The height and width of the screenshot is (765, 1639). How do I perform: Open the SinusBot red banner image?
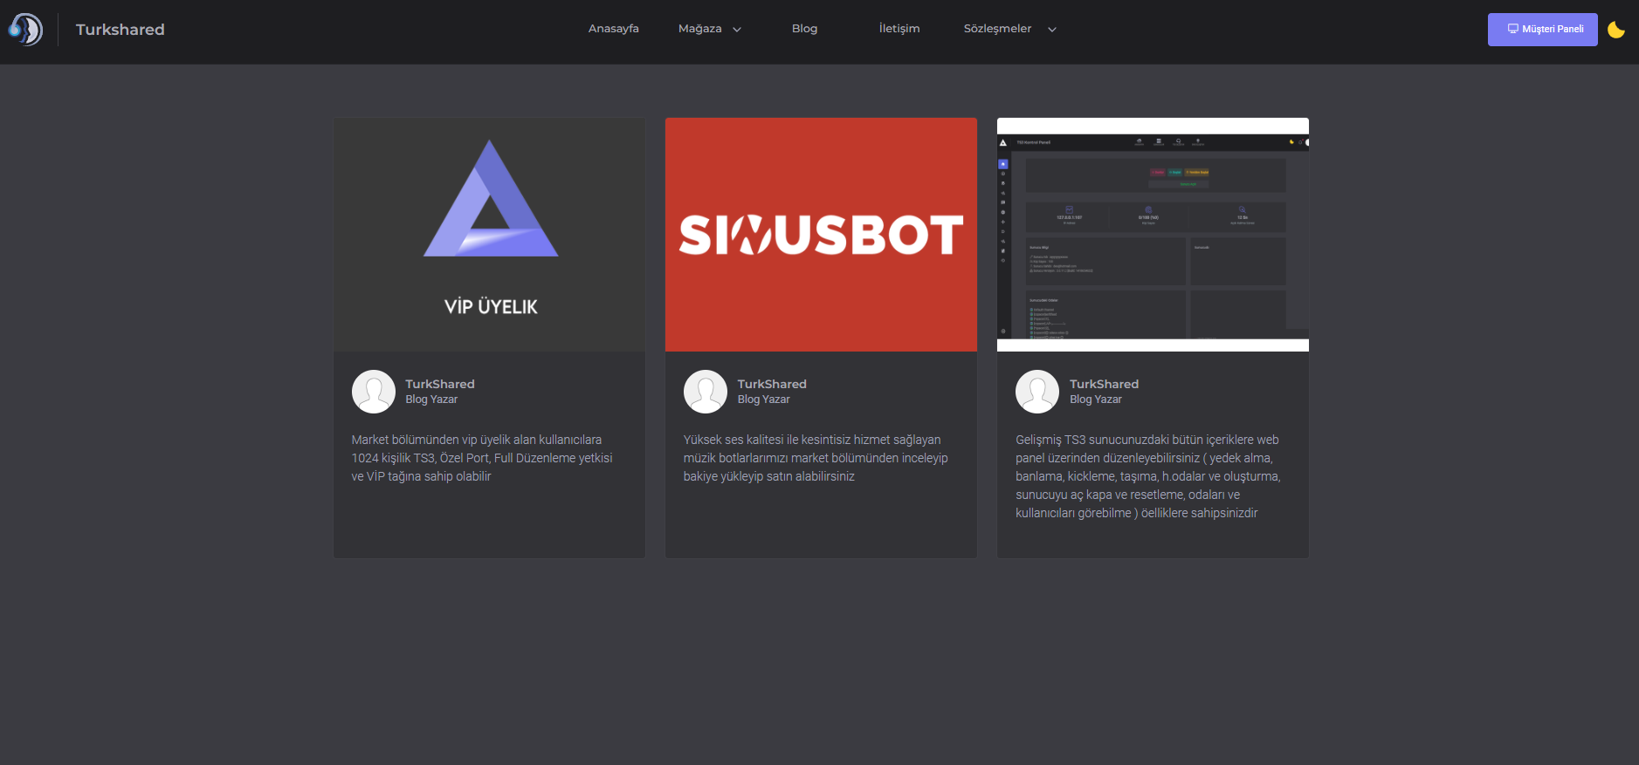821,235
